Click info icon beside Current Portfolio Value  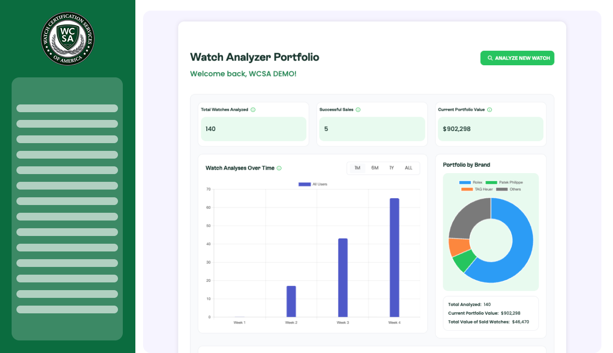coord(489,110)
